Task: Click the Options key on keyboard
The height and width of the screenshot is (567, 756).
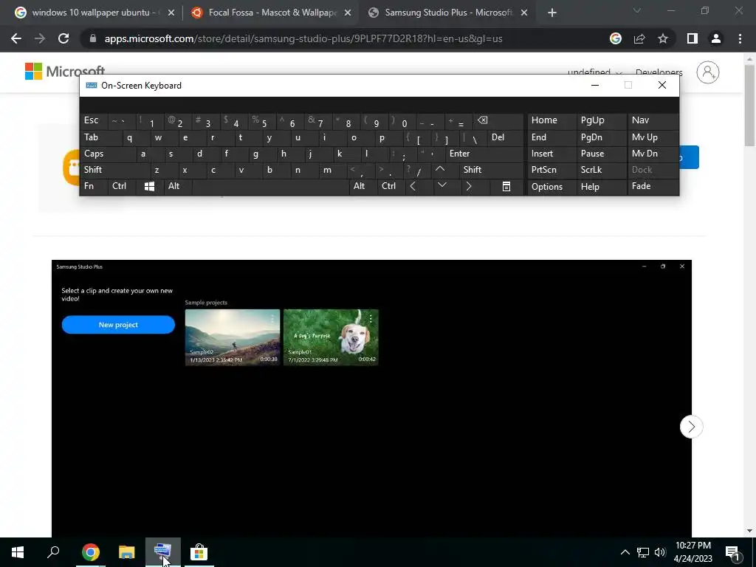Action: (551, 187)
